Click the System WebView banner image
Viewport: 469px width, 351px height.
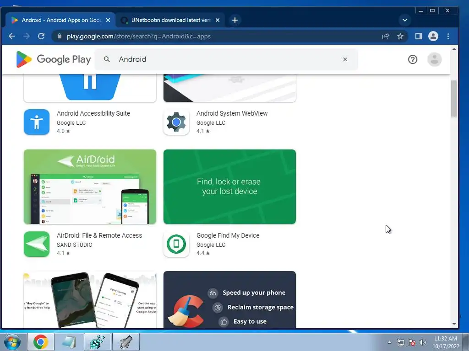click(229, 88)
